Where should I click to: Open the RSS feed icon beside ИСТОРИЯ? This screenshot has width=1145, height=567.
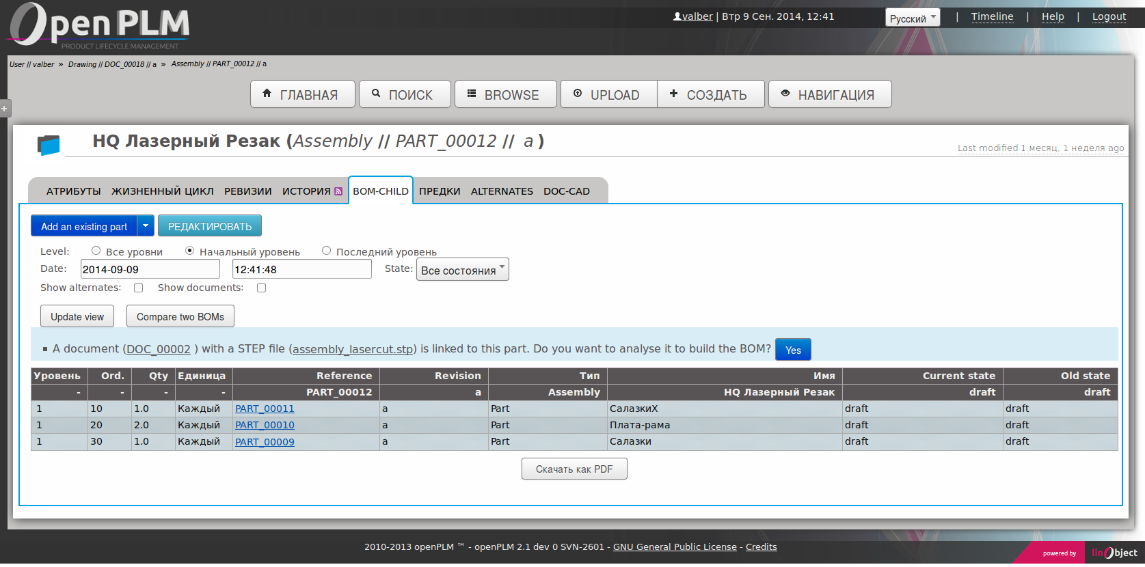point(338,192)
